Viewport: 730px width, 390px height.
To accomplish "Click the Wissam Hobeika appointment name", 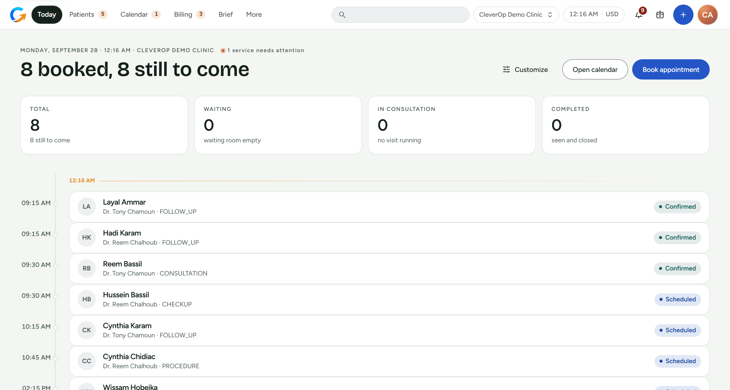I will coord(130,387).
